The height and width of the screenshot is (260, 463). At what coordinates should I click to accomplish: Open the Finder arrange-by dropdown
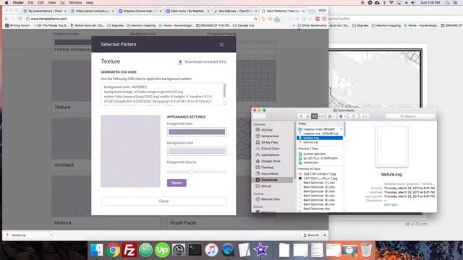pos(331,116)
